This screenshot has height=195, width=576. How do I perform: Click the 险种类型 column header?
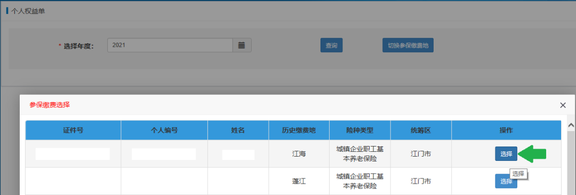point(360,130)
